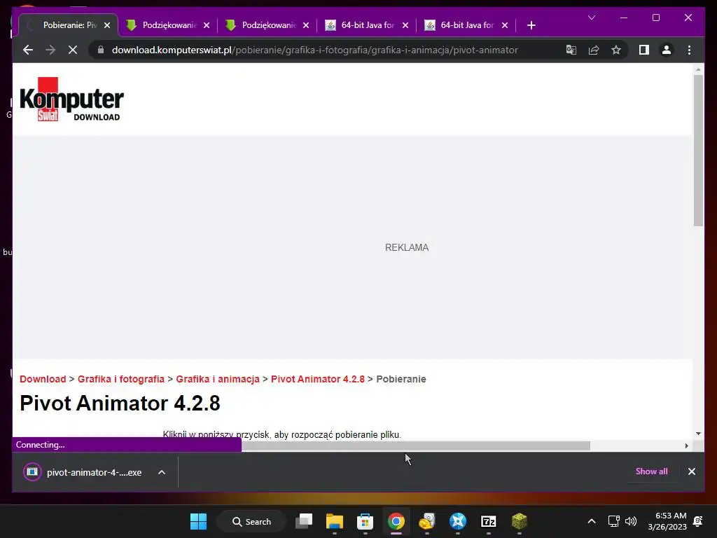Viewport: 717px width, 538px height.
Task: Open the tab search dropdown arrow
Action: pyautogui.click(x=591, y=18)
